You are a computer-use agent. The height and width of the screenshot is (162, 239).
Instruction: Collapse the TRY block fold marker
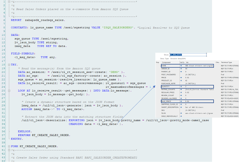pyautogui.click(x=9, y=65)
